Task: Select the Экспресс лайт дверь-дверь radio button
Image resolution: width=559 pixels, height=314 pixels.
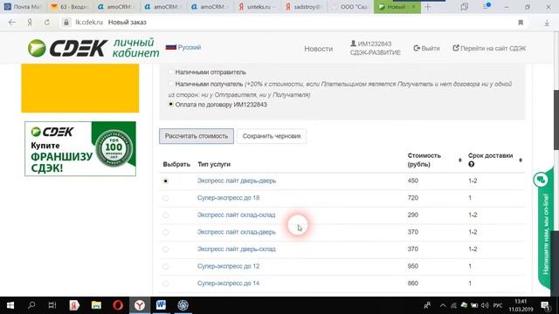Action: point(165,181)
